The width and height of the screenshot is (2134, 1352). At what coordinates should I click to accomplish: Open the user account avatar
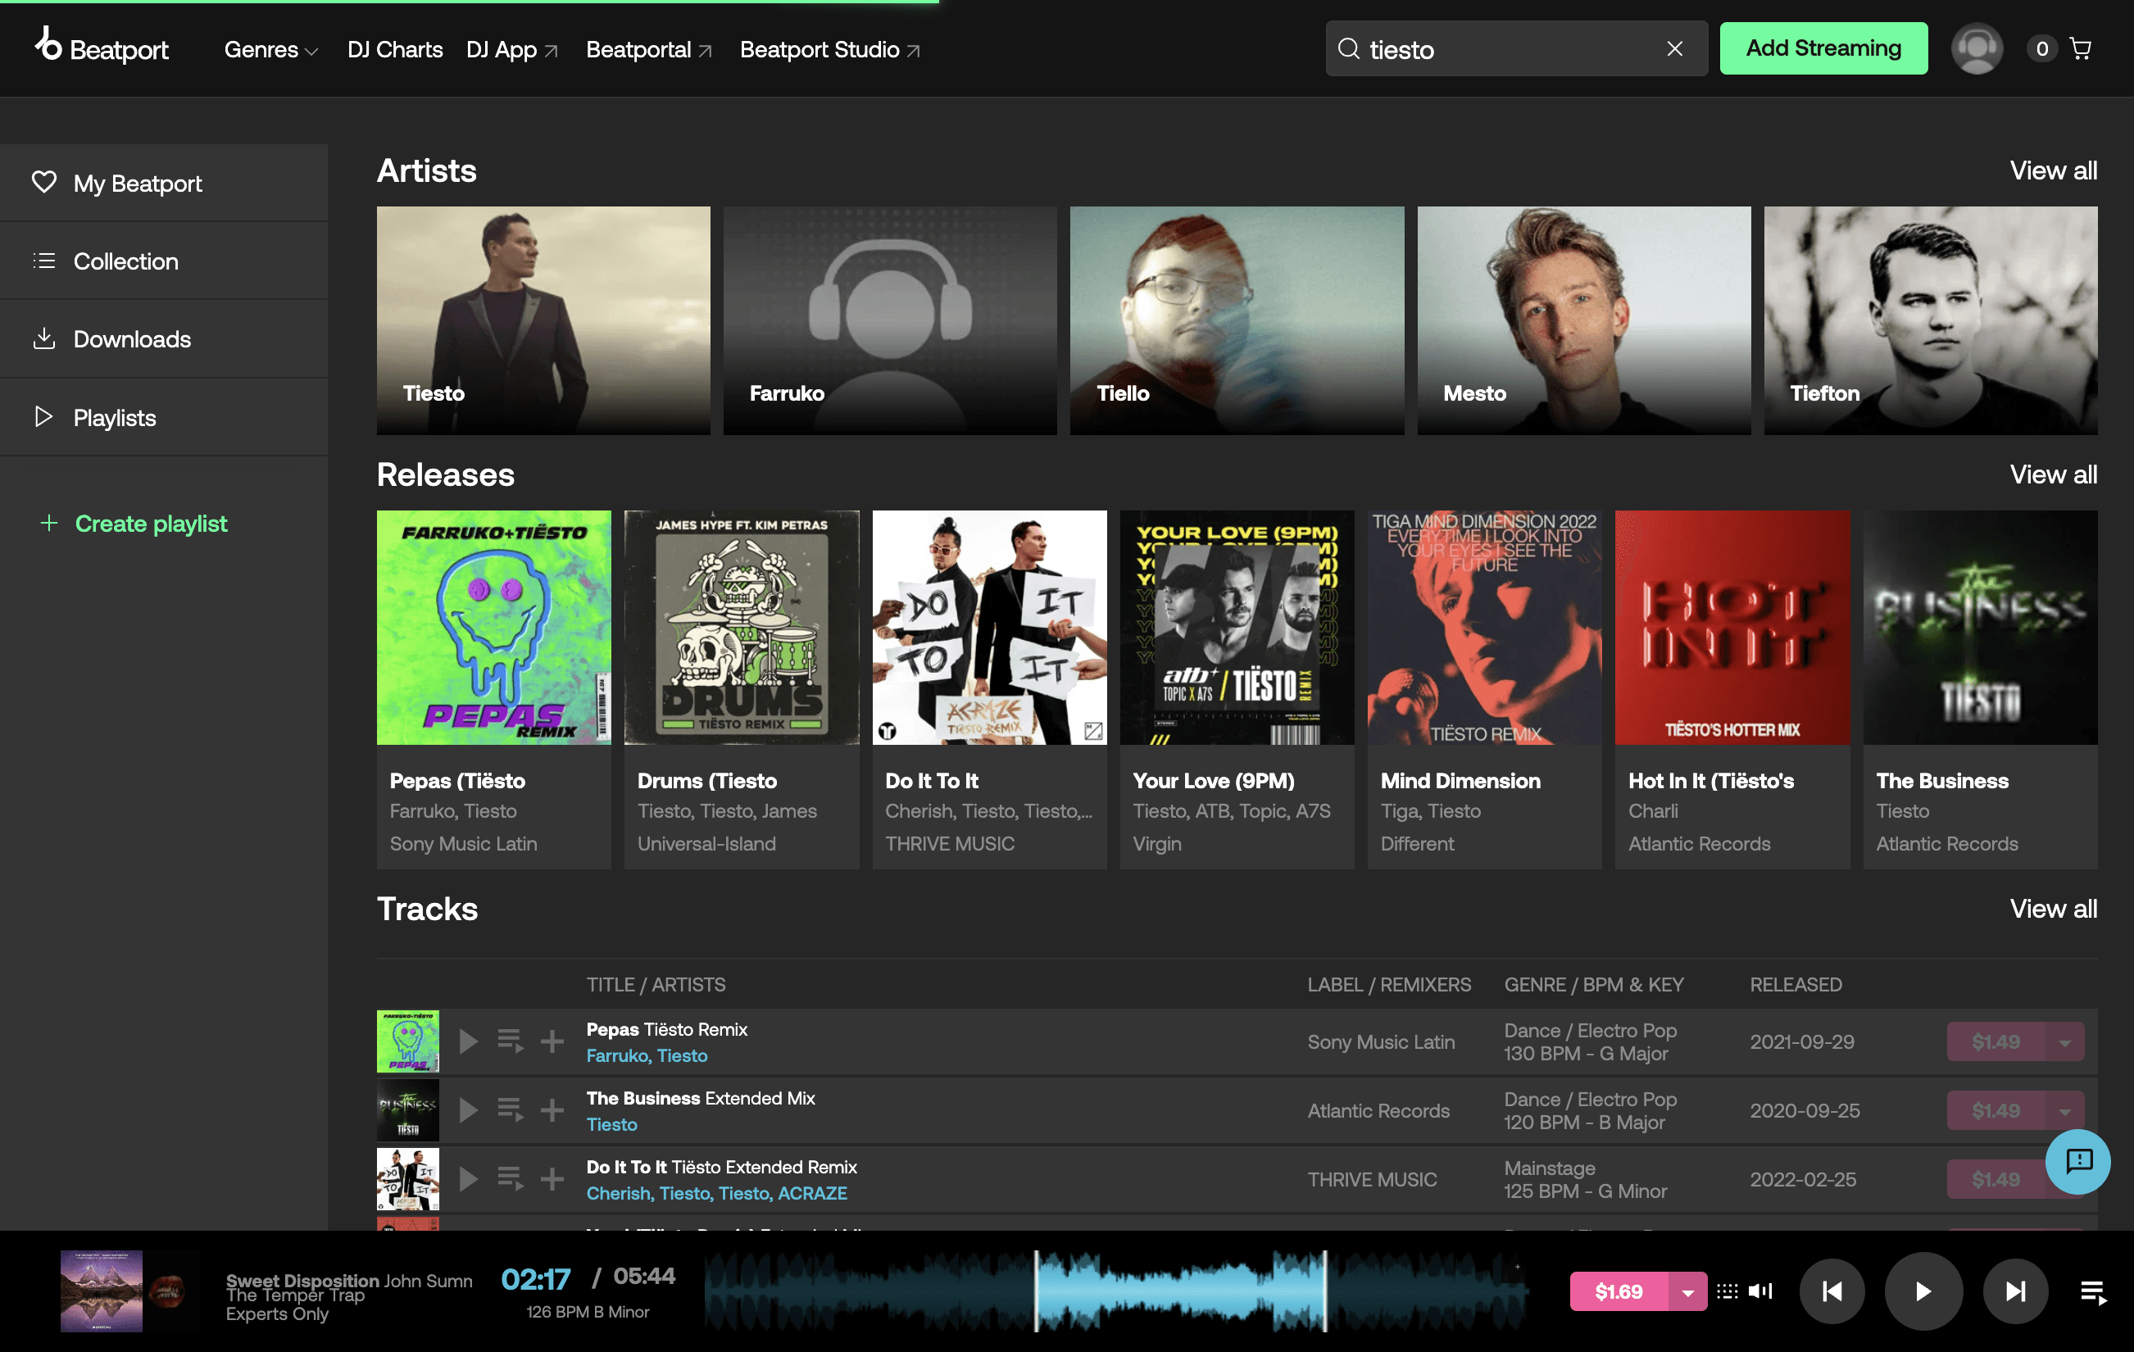(1977, 48)
